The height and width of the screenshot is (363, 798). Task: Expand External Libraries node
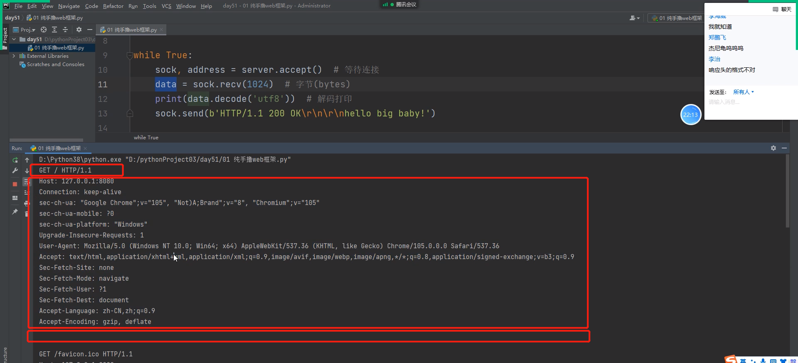(x=14, y=56)
